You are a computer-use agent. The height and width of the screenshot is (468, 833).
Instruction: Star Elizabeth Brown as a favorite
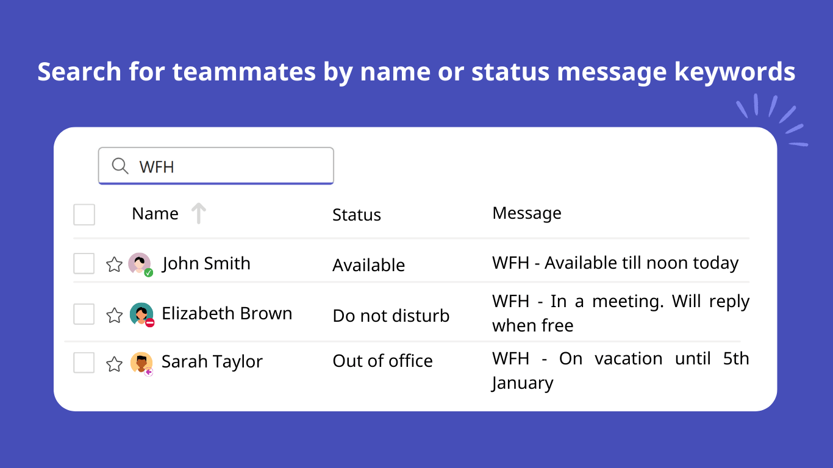(114, 313)
